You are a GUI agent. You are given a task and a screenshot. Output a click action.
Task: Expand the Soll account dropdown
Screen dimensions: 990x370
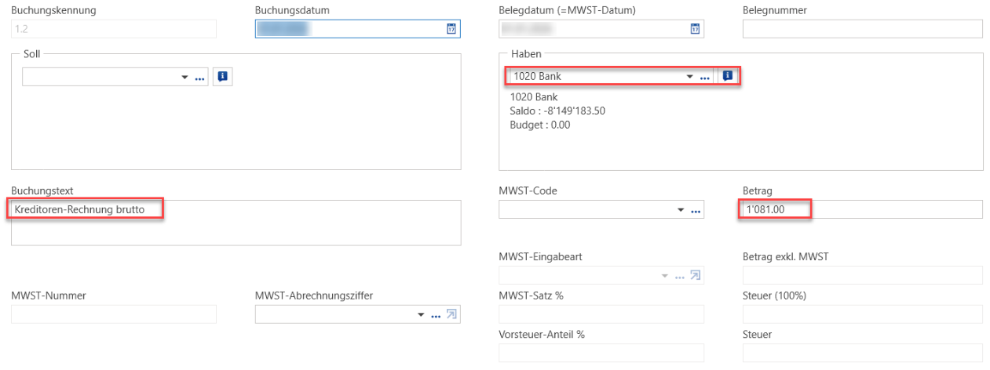click(x=185, y=78)
